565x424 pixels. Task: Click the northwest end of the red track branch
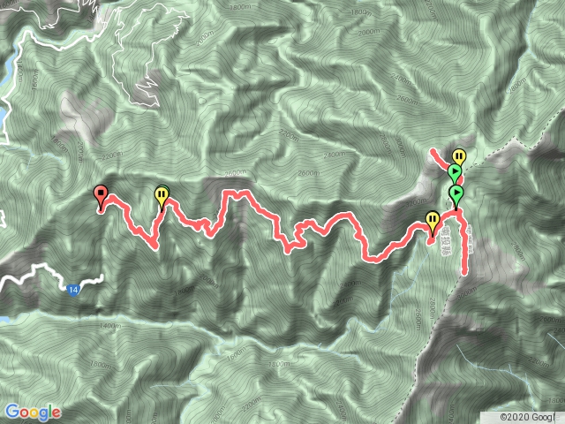click(x=433, y=151)
